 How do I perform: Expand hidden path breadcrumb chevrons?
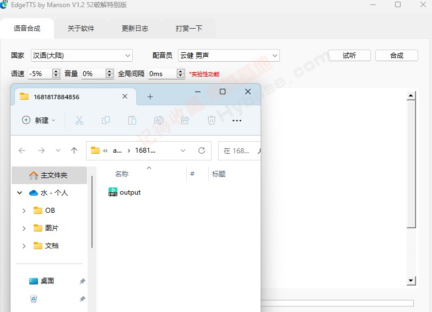[105, 151]
